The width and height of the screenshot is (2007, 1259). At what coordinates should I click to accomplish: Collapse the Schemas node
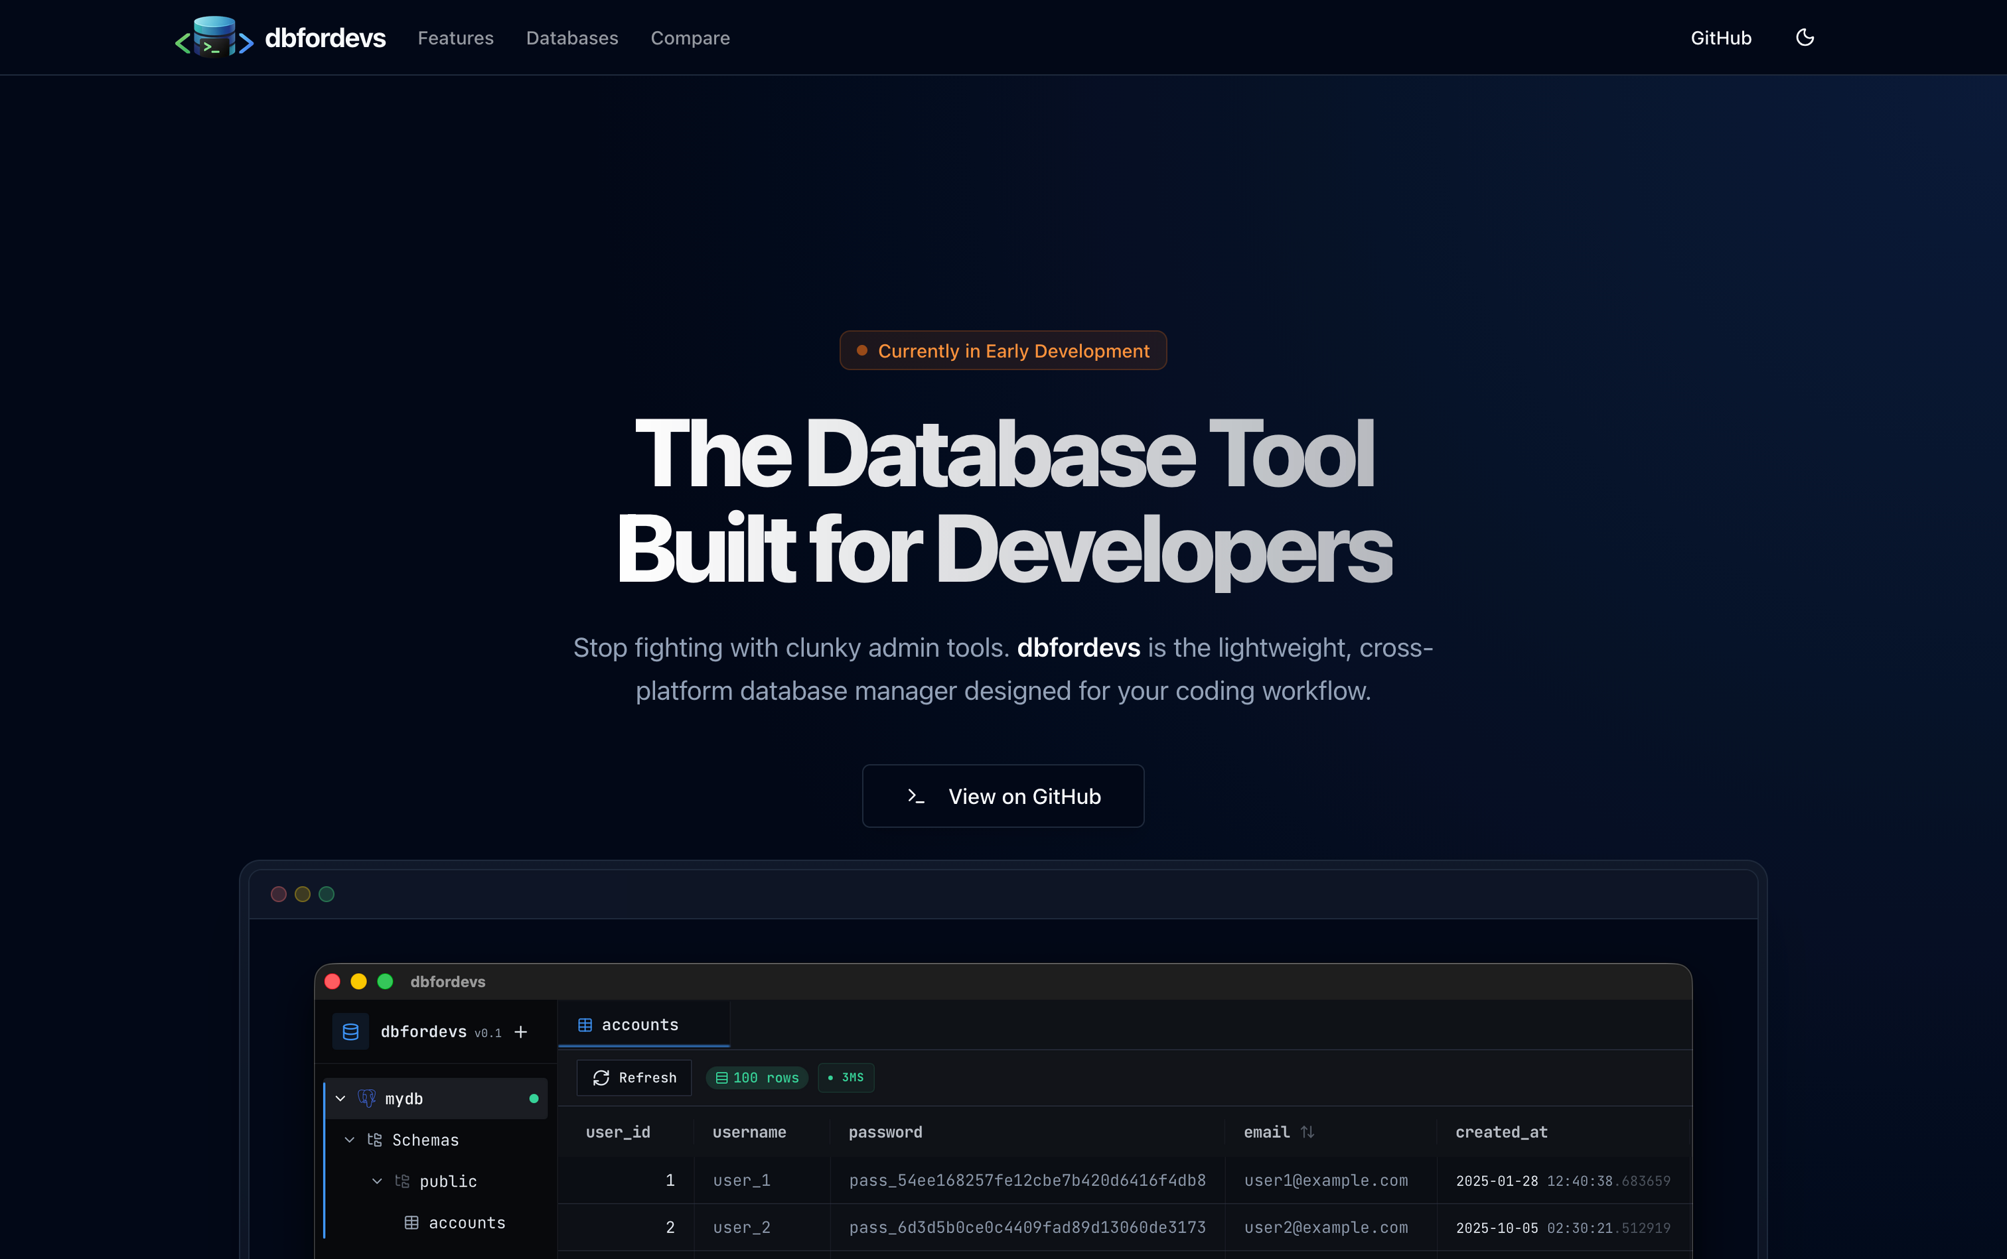tap(349, 1139)
